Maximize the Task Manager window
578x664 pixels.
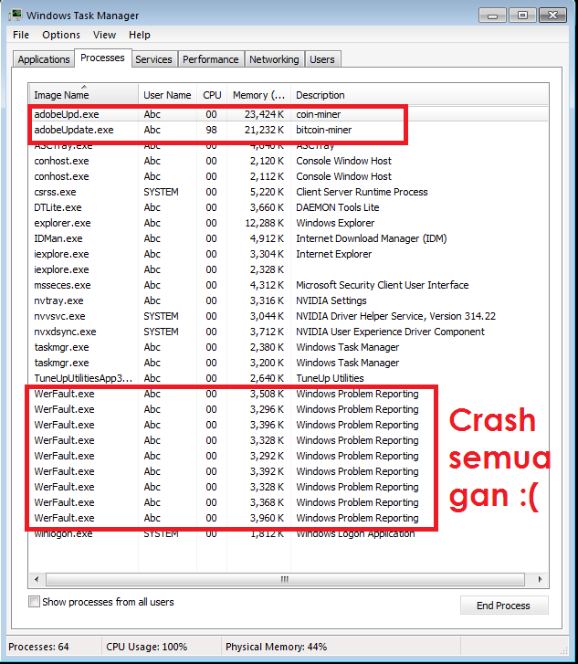point(522,16)
